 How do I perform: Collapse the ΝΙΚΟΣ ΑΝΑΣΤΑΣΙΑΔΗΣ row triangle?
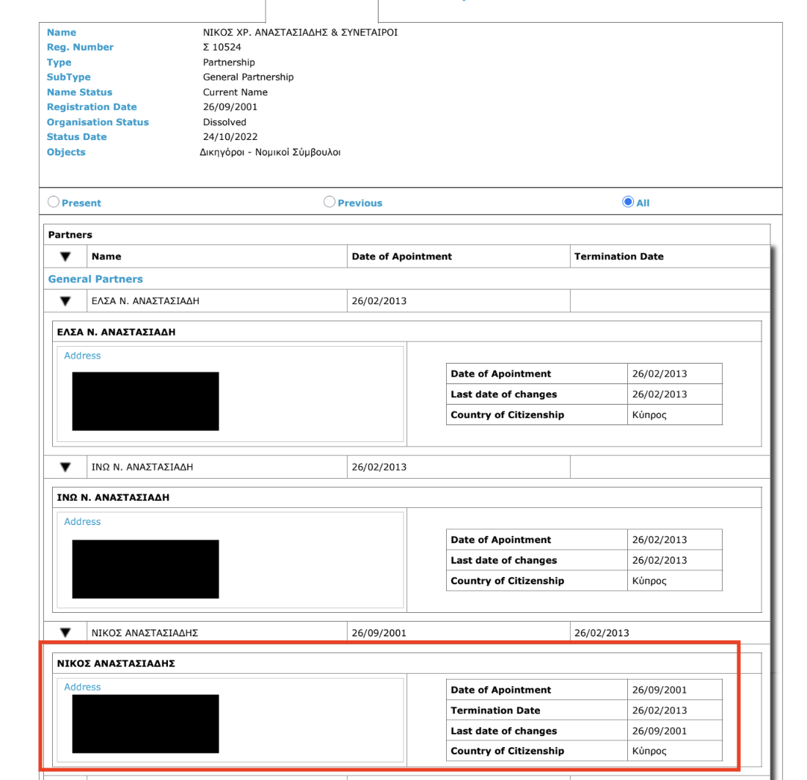point(65,633)
